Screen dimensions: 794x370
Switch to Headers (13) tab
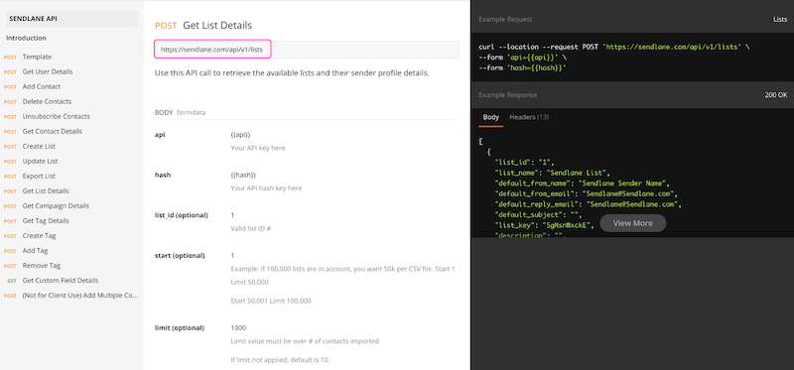point(529,117)
